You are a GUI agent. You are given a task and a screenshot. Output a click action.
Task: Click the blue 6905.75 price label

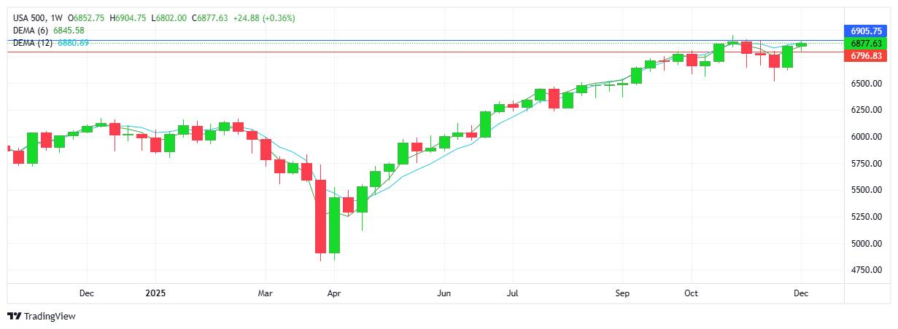(x=867, y=31)
